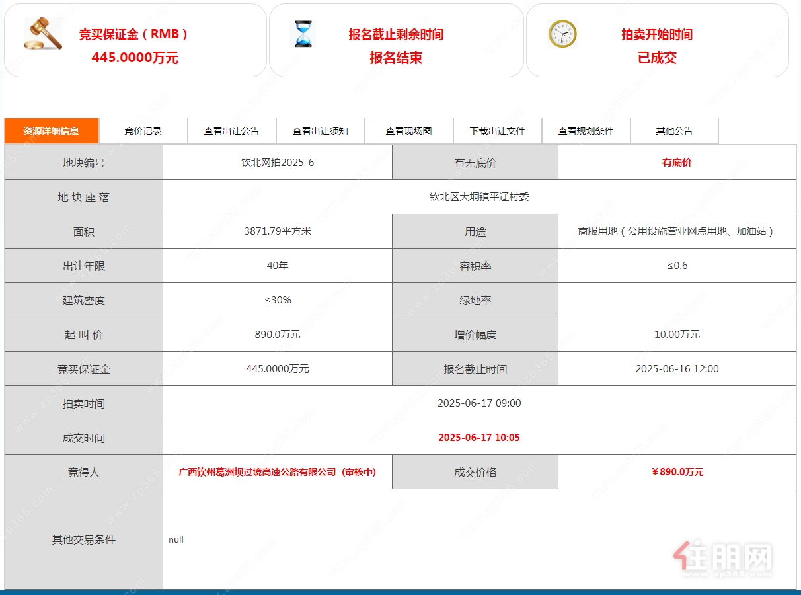Click the building density value ≤30%

278,300
